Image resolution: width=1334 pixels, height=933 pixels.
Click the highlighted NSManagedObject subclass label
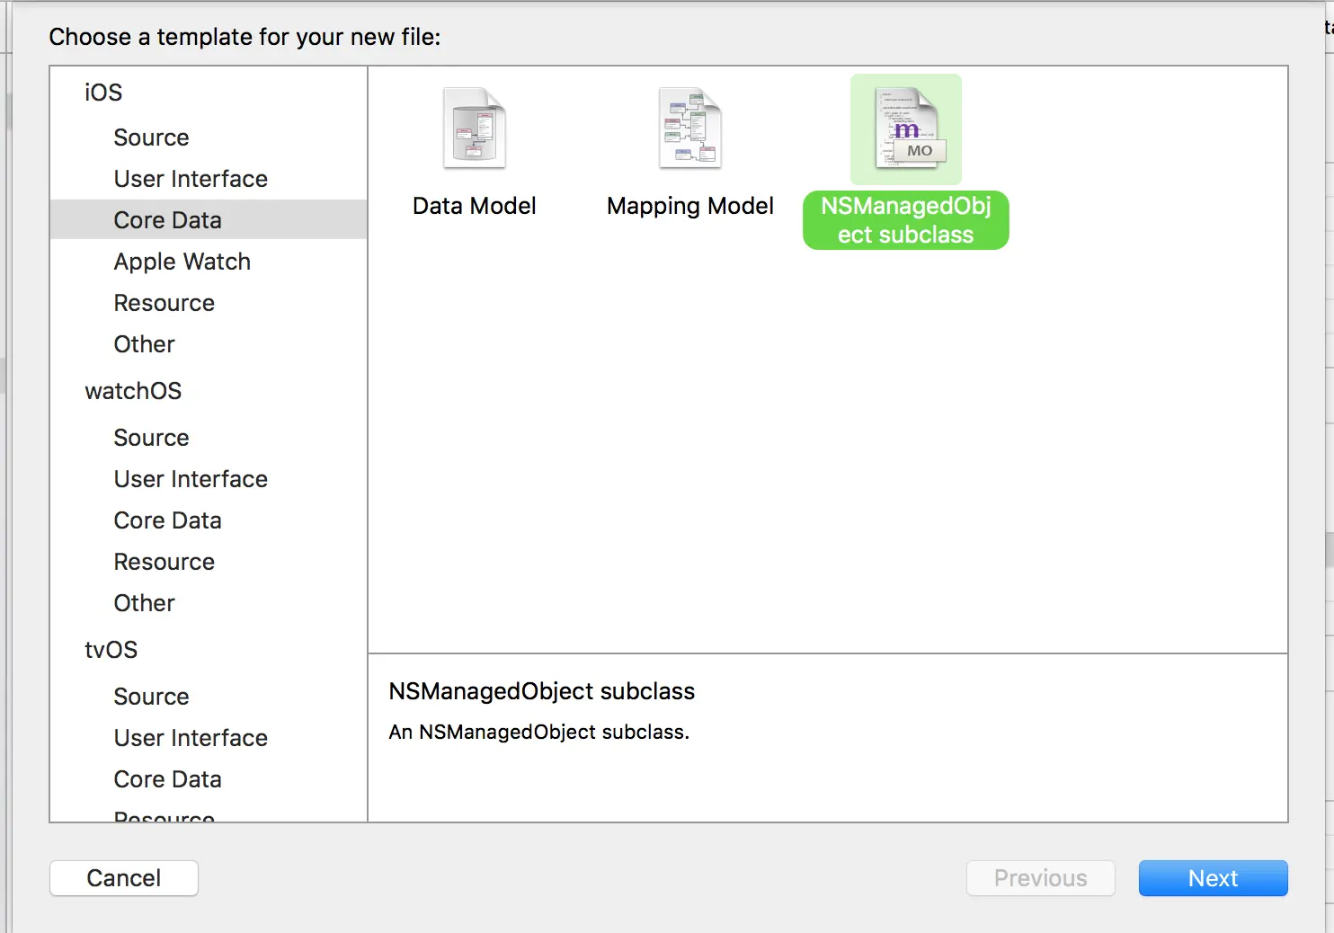tap(906, 220)
